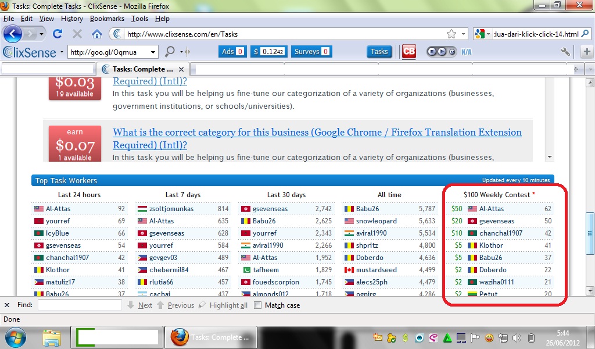Open the goo.gl/Oqmua combo box dropdown
The width and height of the screenshot is (595, 349).
153,52
